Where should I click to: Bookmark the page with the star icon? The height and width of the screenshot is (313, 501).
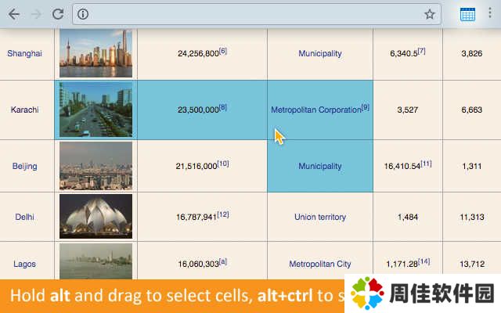(x=430, y=14)
